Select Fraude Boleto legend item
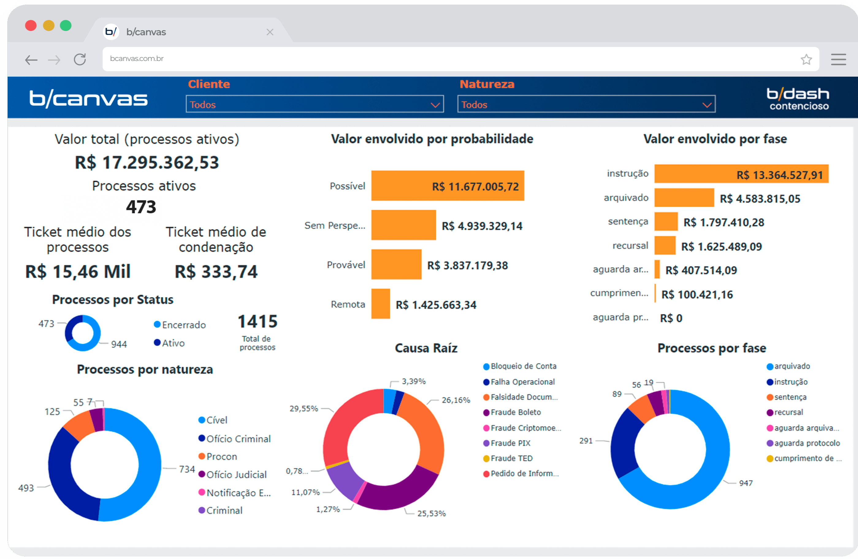The image size is (858, 559). [512, 412]
